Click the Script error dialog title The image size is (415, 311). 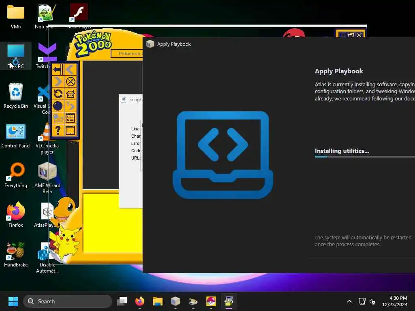(x=135, y=100)
